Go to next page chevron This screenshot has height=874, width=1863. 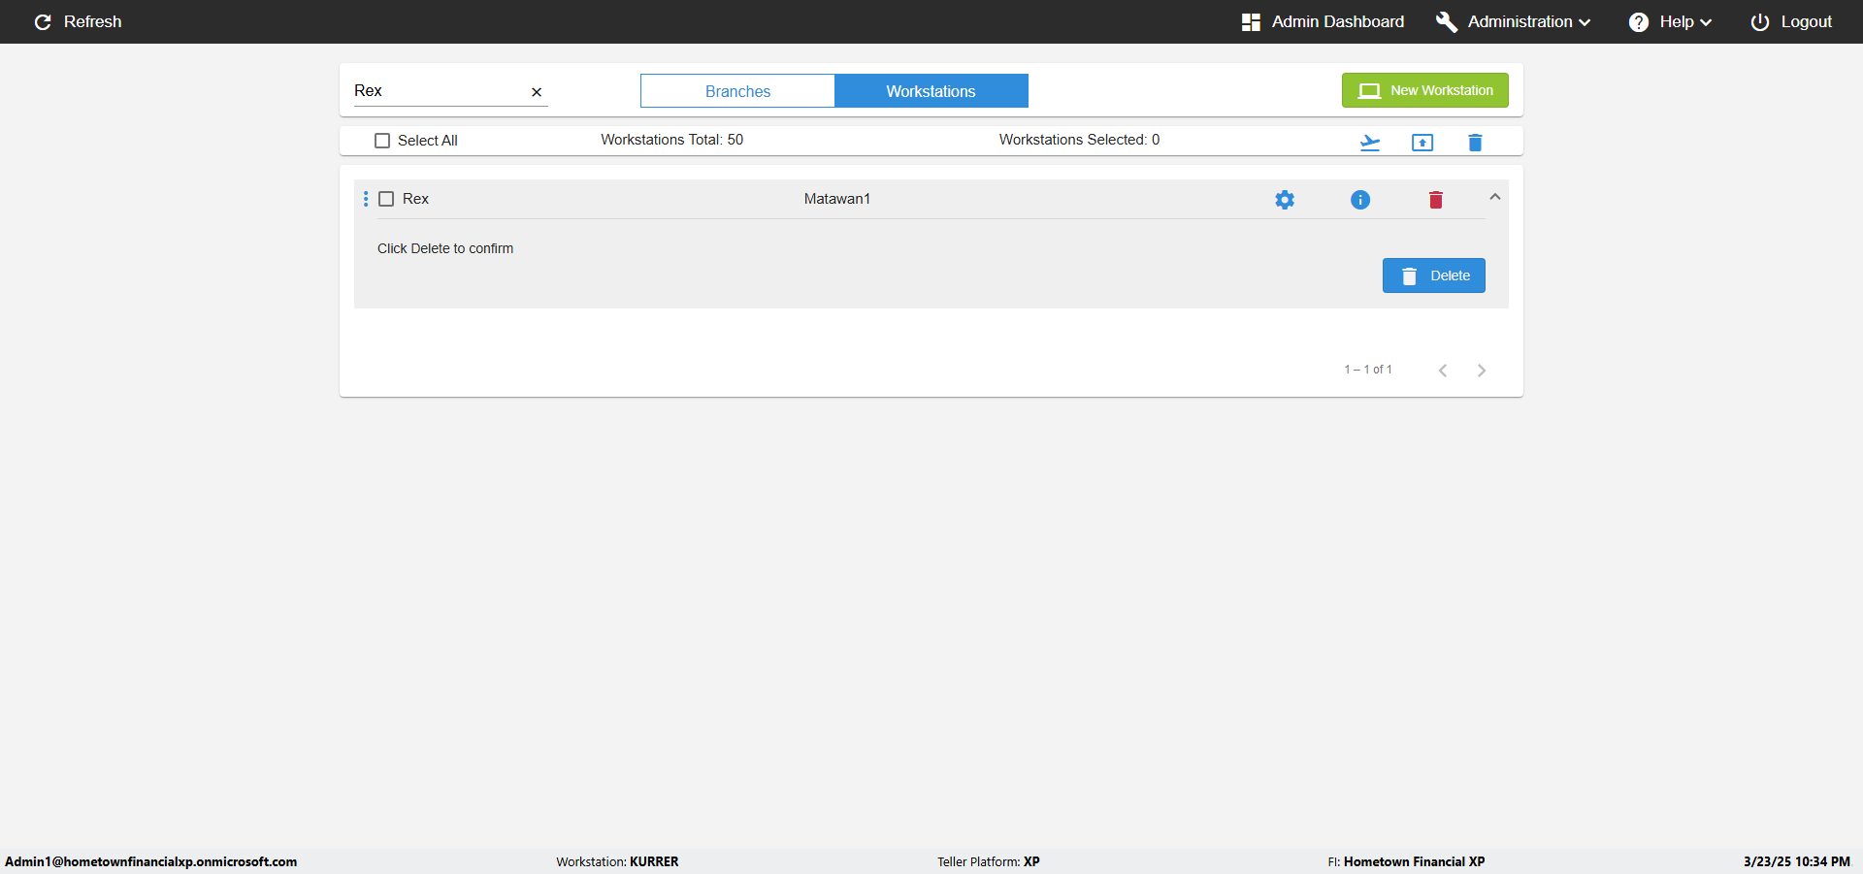(1482, 371)
